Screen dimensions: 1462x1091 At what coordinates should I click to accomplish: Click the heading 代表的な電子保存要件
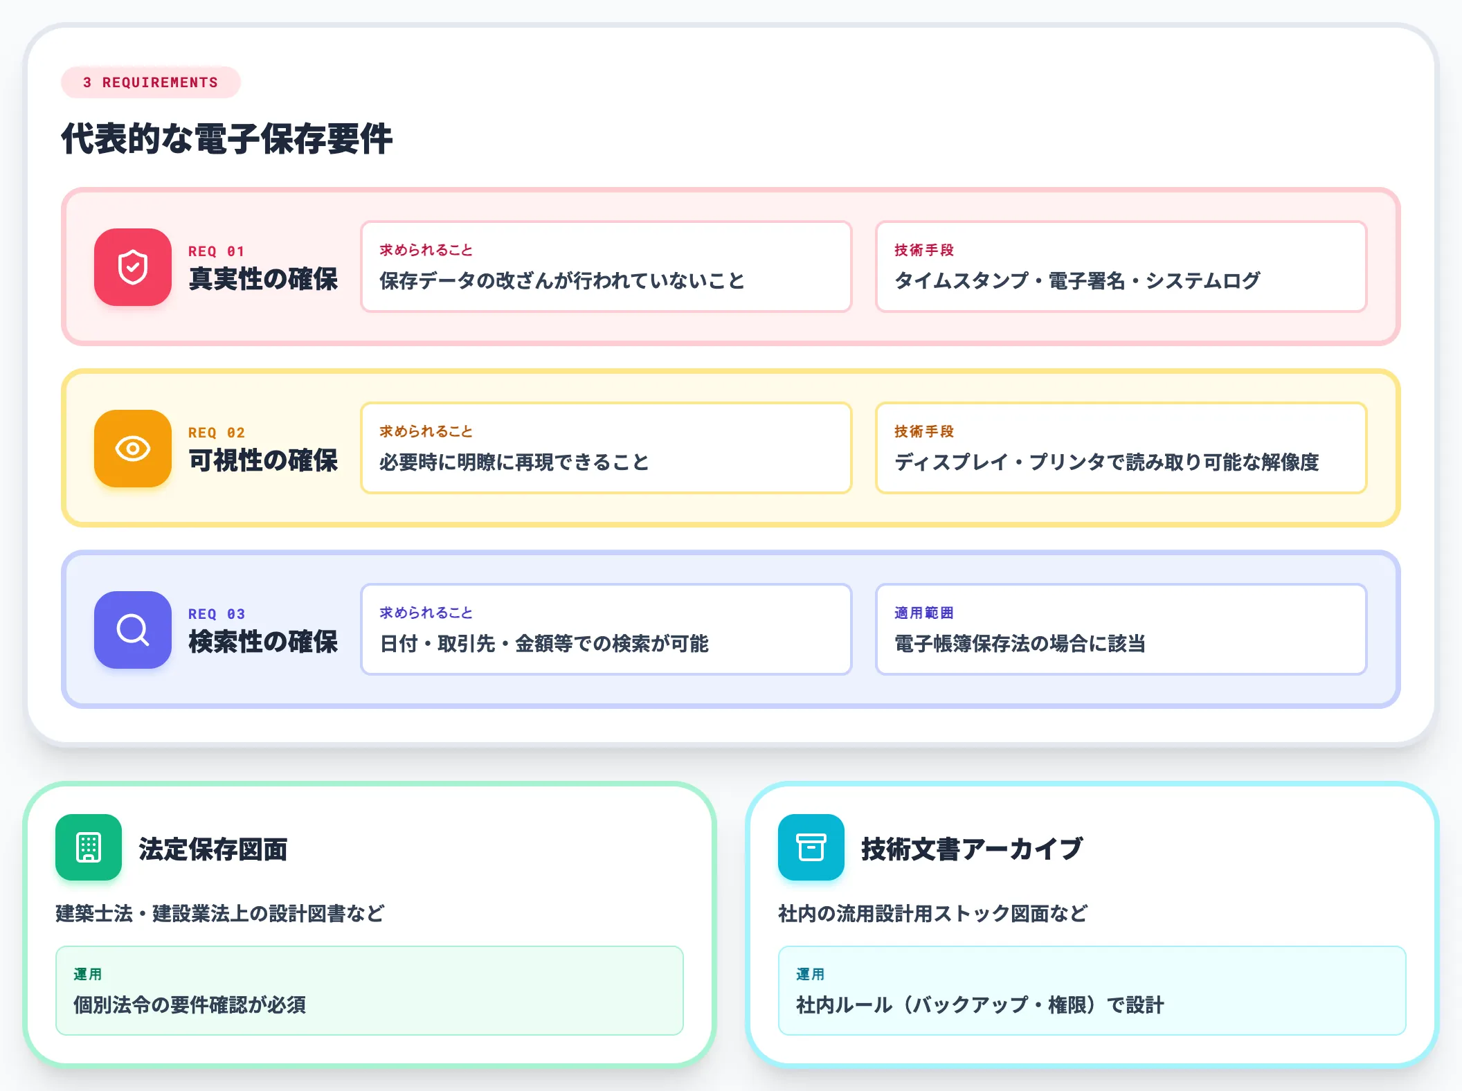point(227,138)
